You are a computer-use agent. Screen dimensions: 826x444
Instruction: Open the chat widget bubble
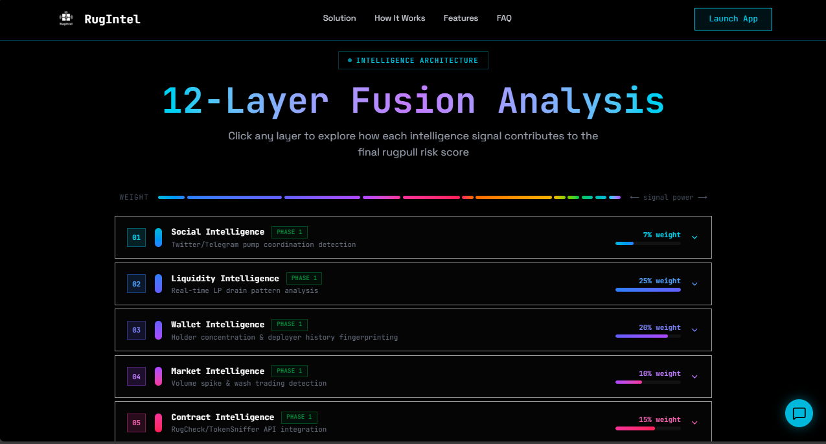[798, 413]
